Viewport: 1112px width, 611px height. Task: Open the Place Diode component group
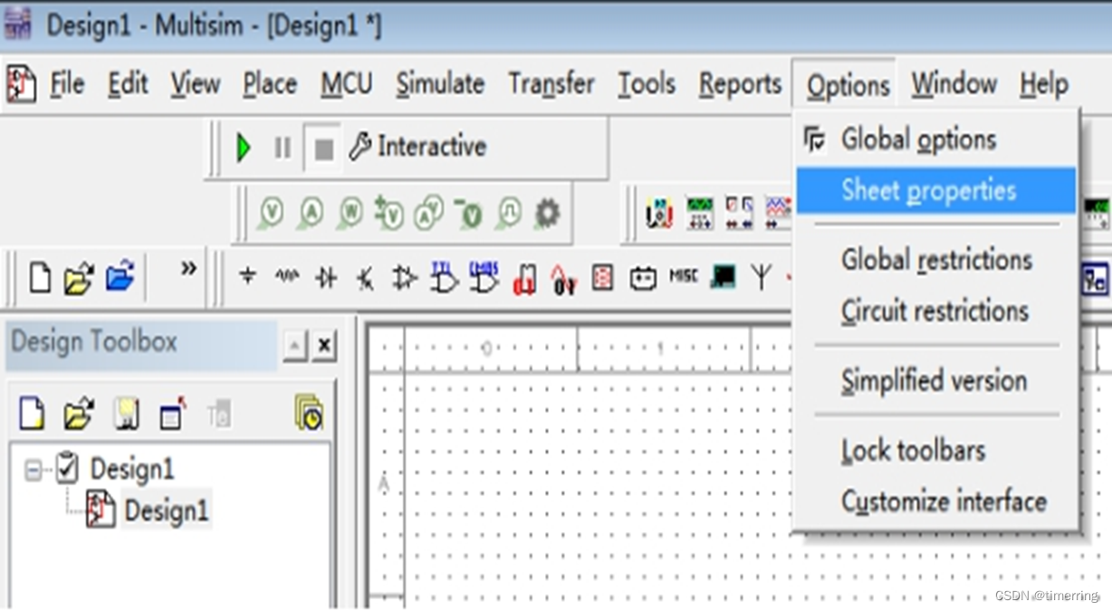[326, 278]
